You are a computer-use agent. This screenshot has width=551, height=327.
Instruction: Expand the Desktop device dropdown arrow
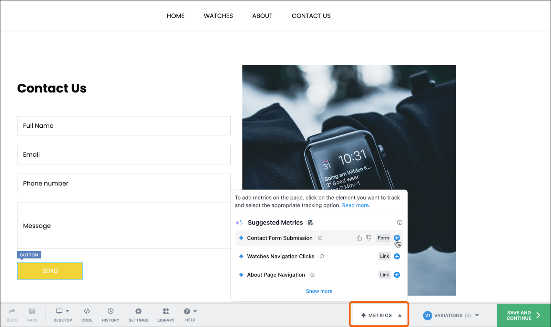(x=67, y=311)
